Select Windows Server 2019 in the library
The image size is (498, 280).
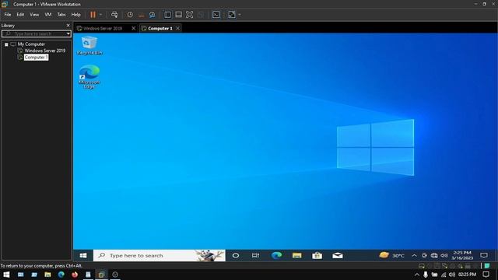(x=45, y=51)
